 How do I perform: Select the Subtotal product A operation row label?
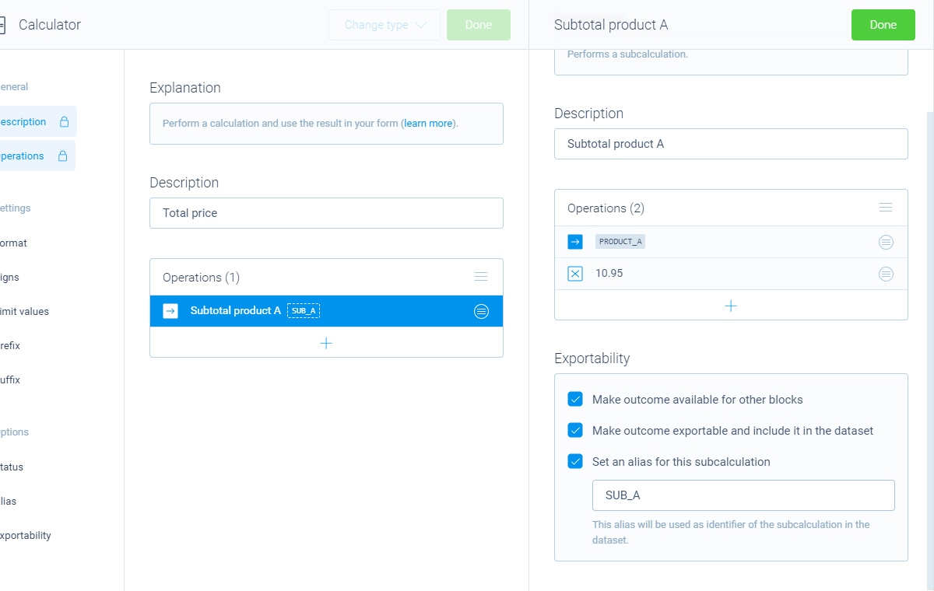click(236, 311)
